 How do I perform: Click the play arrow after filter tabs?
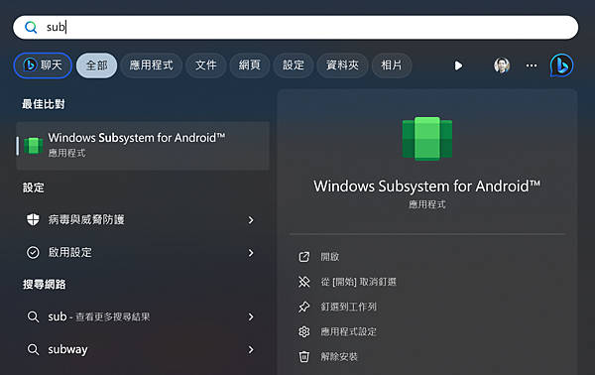458,65
